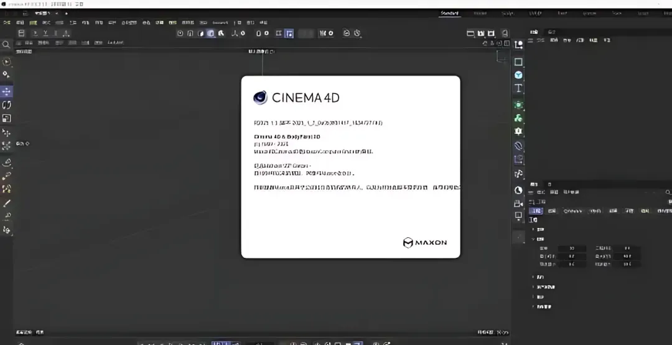This screenshot has width=672, height=345.
Task: Switch to the UV Edit layout
Action: (x=535, y=13)
